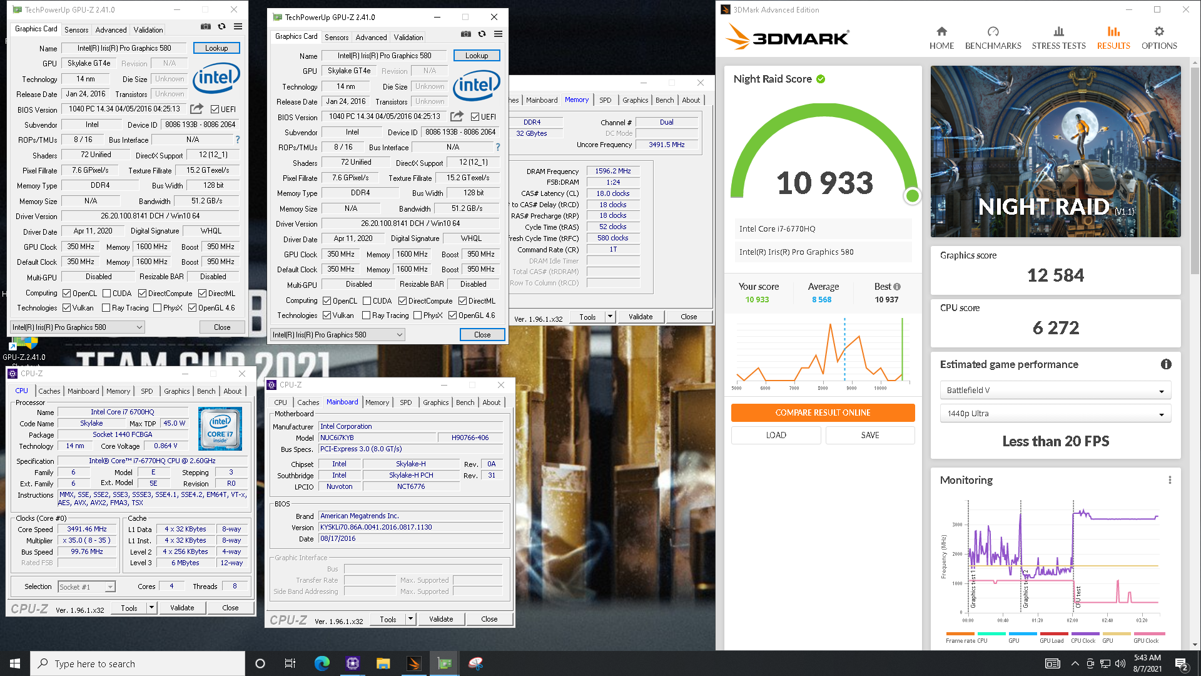Screen dimensions: 1201x676
Task: Click SAVE button in 3DMark
Action: [x=869, y=435]
